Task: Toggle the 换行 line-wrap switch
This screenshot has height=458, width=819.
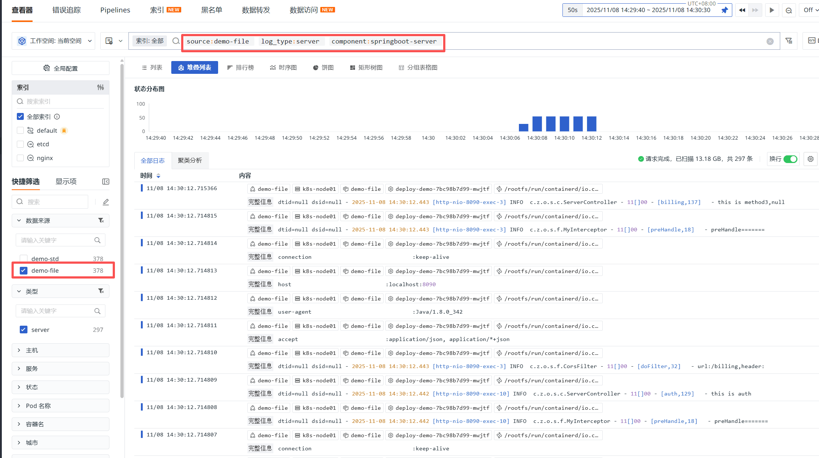Action: (790, 159)
